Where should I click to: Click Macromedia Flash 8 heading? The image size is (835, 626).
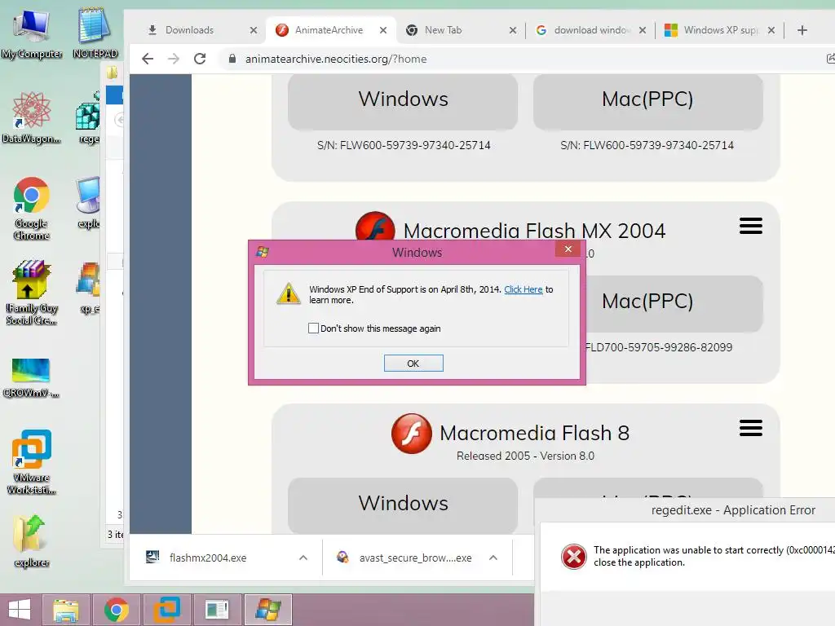click(x=535, y=434)
